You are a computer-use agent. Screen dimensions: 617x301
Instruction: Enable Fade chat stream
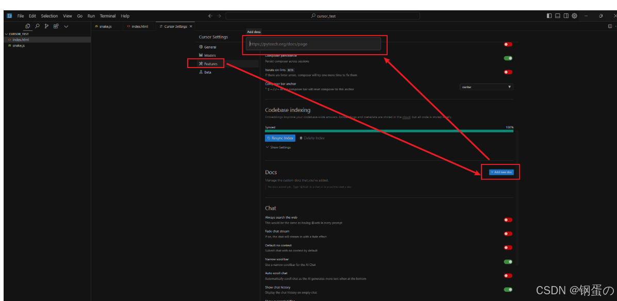click(508, 233)
